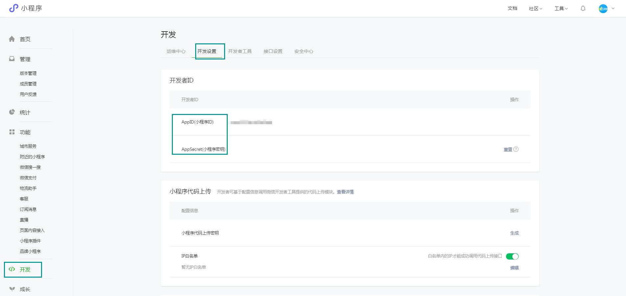Open 微信支付 in the sidebar

(x=28, y=178)
